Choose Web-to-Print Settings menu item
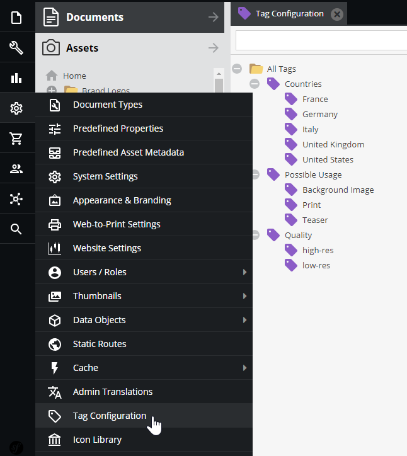The image size is (407, 456). [x=117, y=224]
